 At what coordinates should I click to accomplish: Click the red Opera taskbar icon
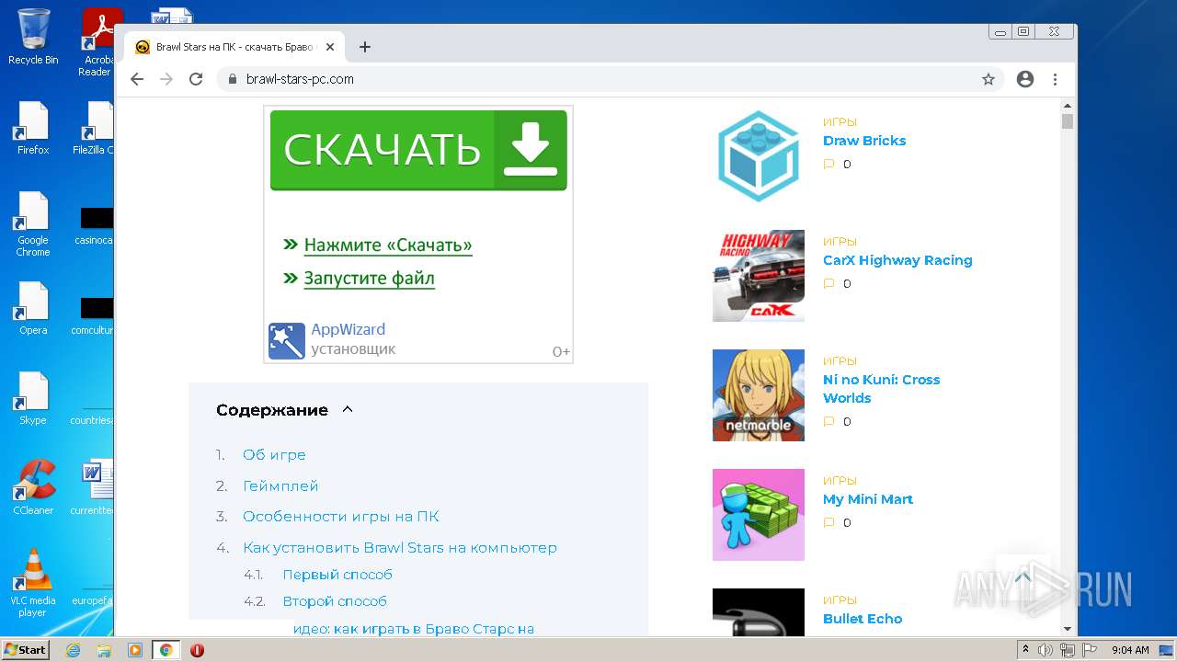coord(197,650)
